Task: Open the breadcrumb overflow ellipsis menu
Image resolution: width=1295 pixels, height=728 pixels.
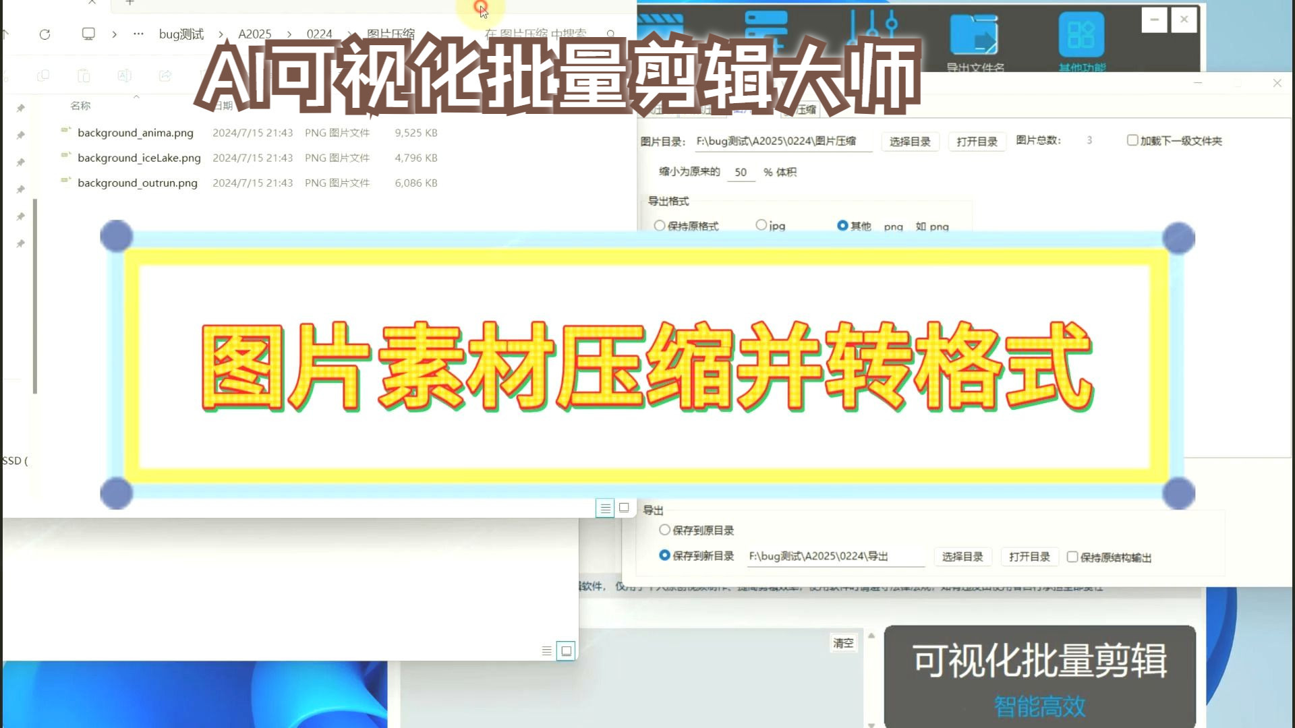Action: click(x=138, y=34)
